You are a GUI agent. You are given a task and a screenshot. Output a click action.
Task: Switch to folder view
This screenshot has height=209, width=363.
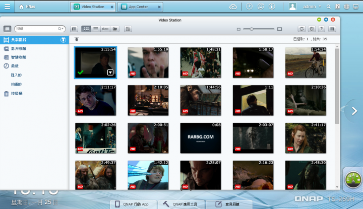coord(115,29)
